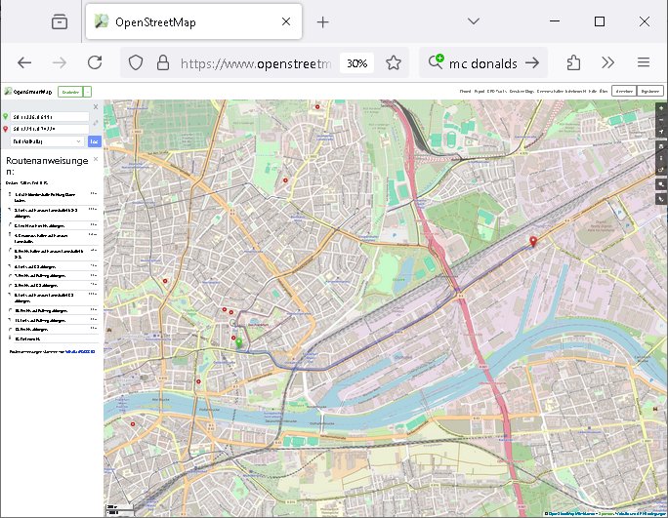This screenshot has height=518, width=668.
Task: Click the show my location map control
Action: 661,132
